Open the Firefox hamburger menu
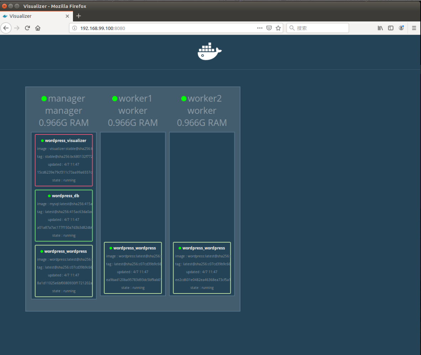Viewport: 421px width, 355px height. [414, 28]
